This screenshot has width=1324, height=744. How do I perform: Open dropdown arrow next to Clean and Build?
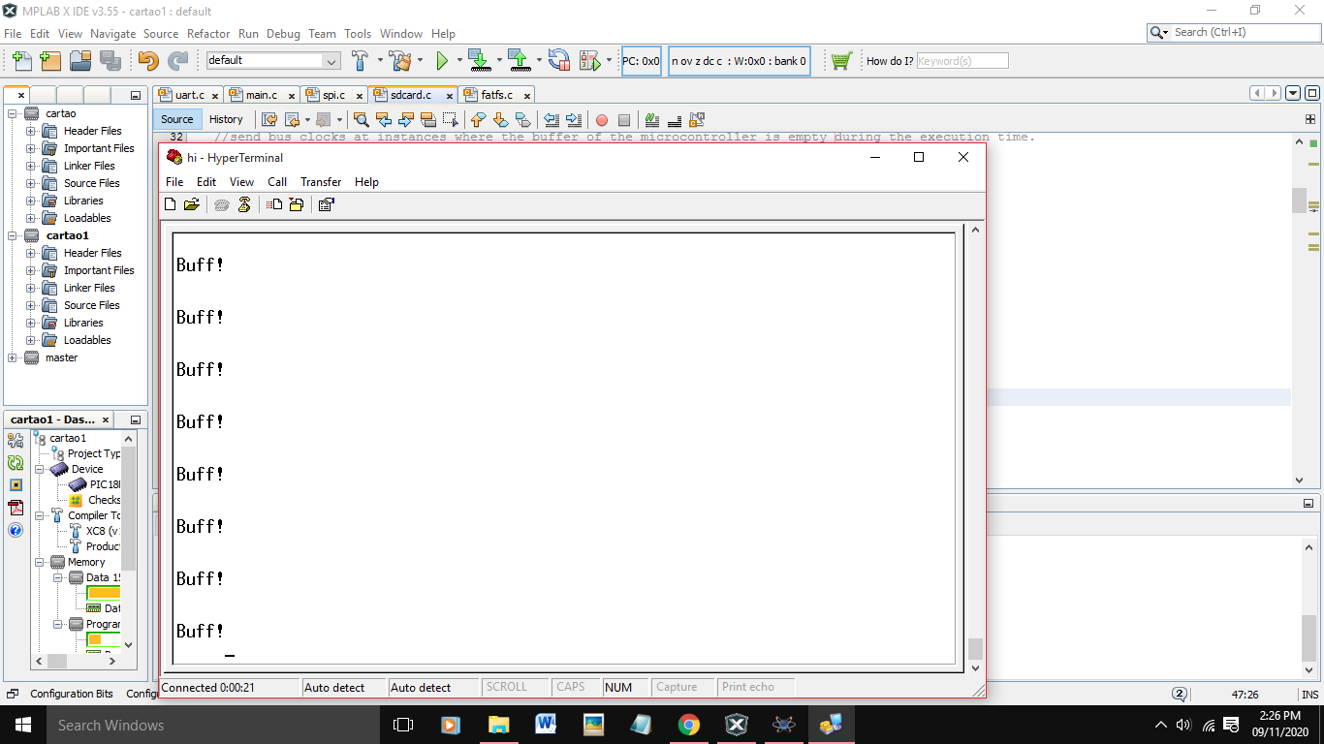point(421,60)
